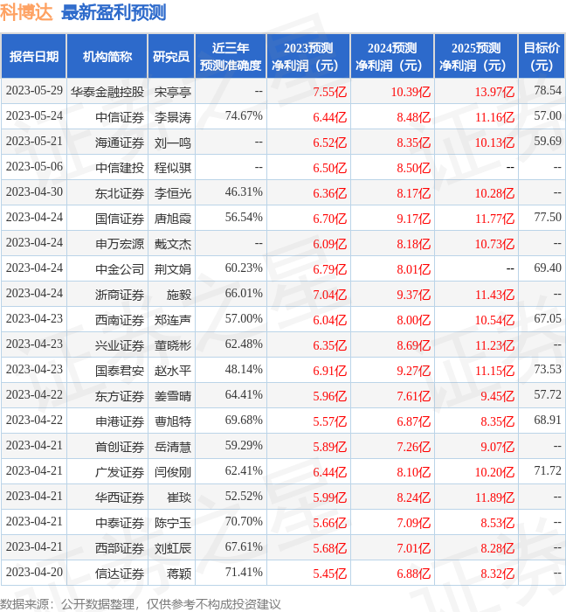The height and width of the screenshot is (612, 566).
Task: Click researcher name 陈宁玉
Action: coord(173,524)
